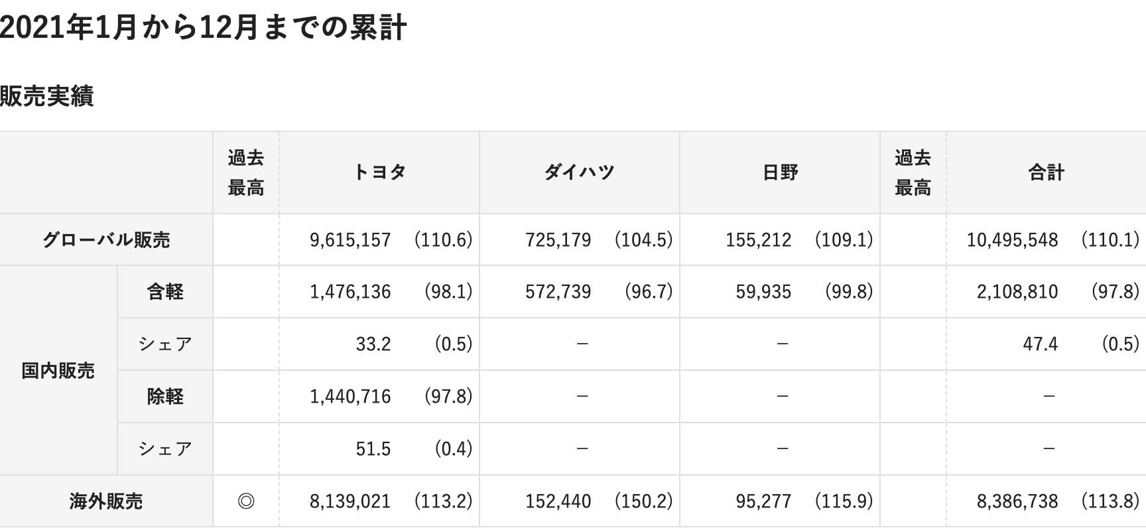Viewport: 1146px width, 528px height.
Task: Select the トヨタ column header
Action: 379,172
